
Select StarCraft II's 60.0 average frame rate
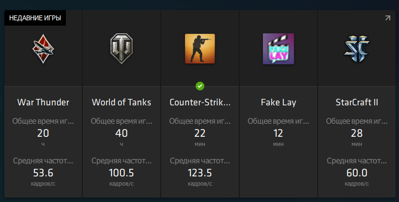point(356,173)
